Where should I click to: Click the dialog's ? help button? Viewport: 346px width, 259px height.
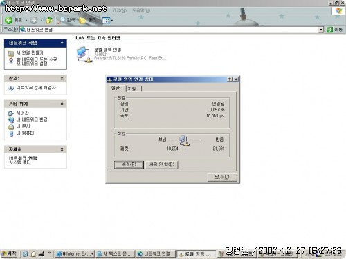click(x=230, y=79)
